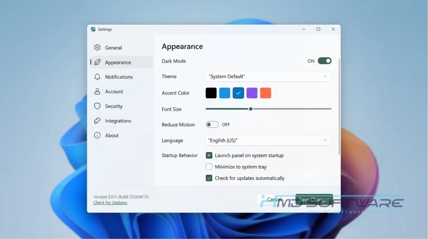This screenshot has width=428, height=239.
Task: Click the Cancel button
Action: [x=274, y=199]
